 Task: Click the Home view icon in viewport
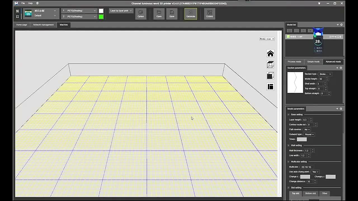tap(270, 54)
